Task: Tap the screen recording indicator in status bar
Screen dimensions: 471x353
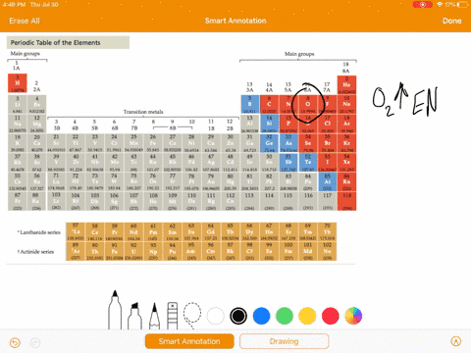Action: pyautogui.click(x=423, y=5)
